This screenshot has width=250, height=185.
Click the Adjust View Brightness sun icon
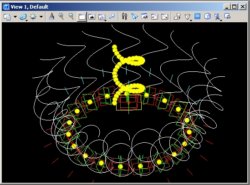[x=33, y=17]
